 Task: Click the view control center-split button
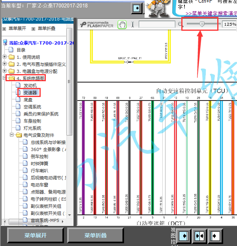click(199, 236)
